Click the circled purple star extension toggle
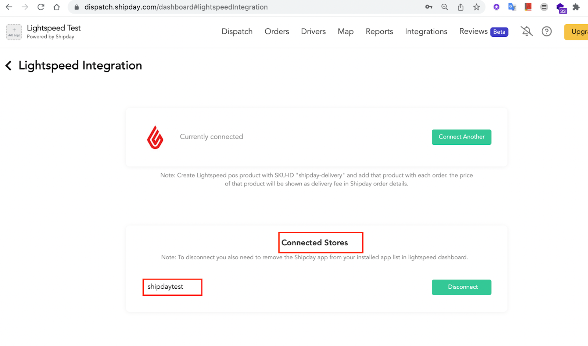588x346 pixels. click(x=496, y=7)
